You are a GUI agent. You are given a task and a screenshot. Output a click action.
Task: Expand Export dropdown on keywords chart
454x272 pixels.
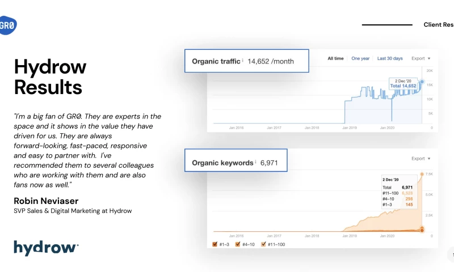(421, 159)
